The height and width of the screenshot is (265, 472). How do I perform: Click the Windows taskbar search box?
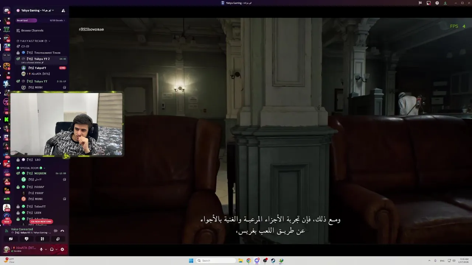pos(216,261)
